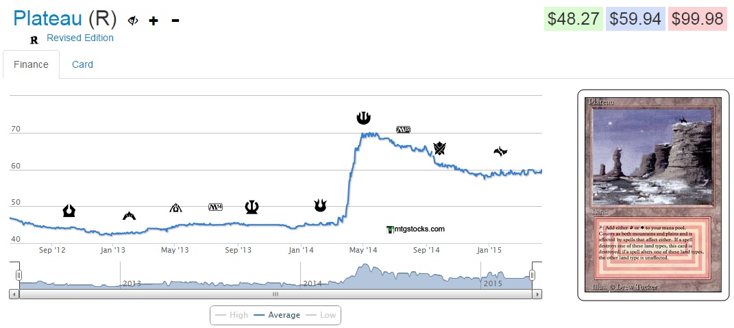734x328 pixels.
Task: Click the Theros set symbol marker
Action: pyautogui.click(x=252, y=207)
